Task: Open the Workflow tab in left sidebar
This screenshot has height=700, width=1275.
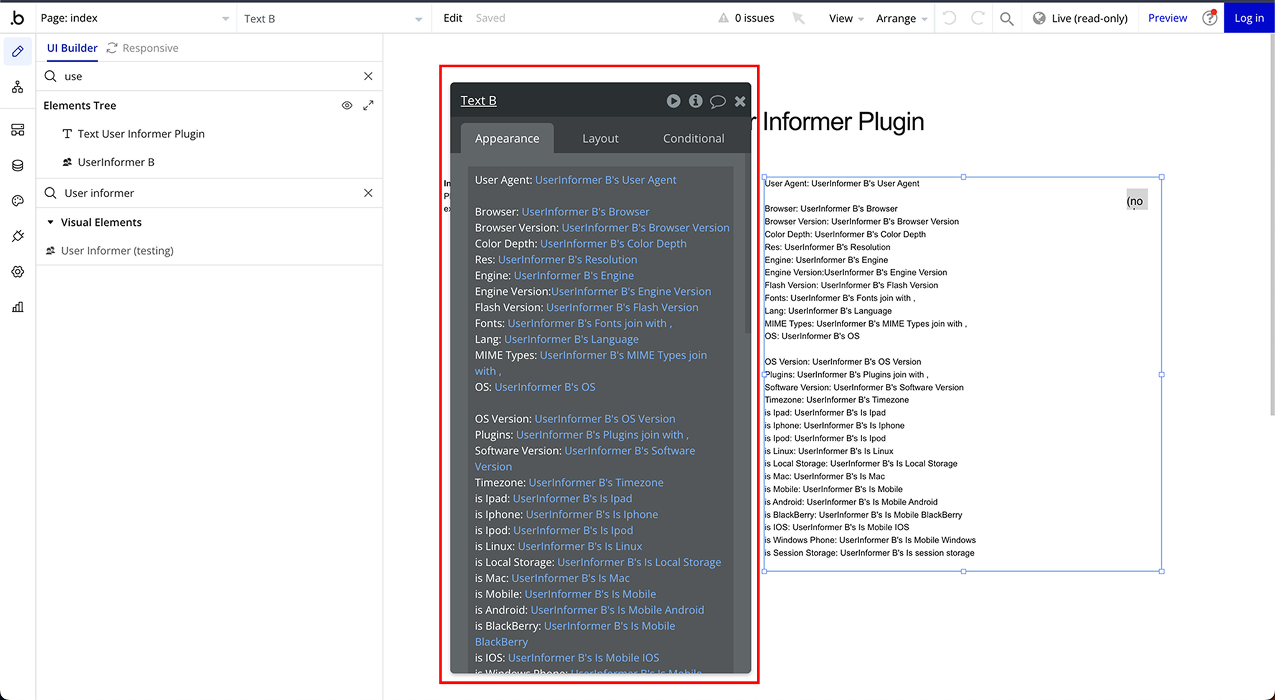Action: (17, 87)
